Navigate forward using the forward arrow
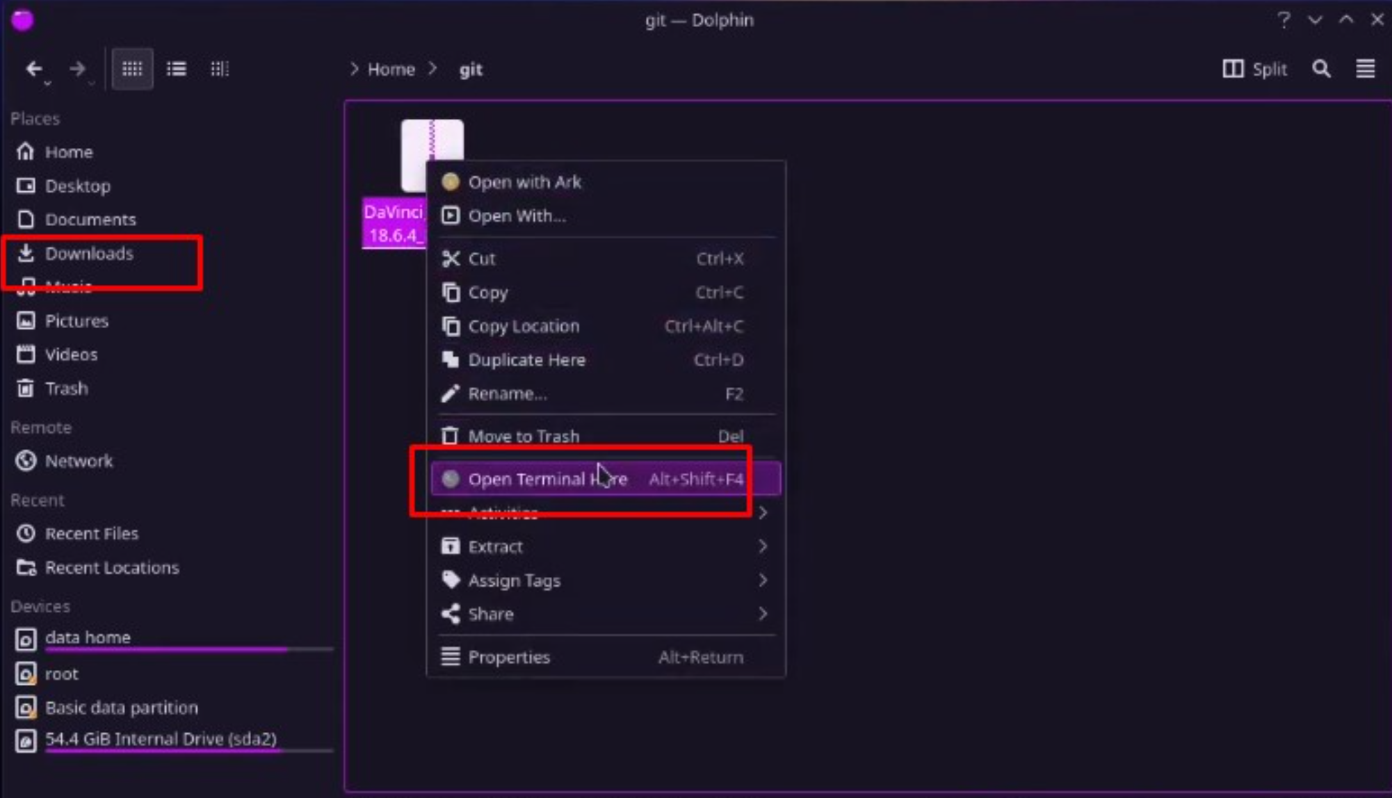The width and height of the screenshot is (1392, 798). (x=77, y=68)
